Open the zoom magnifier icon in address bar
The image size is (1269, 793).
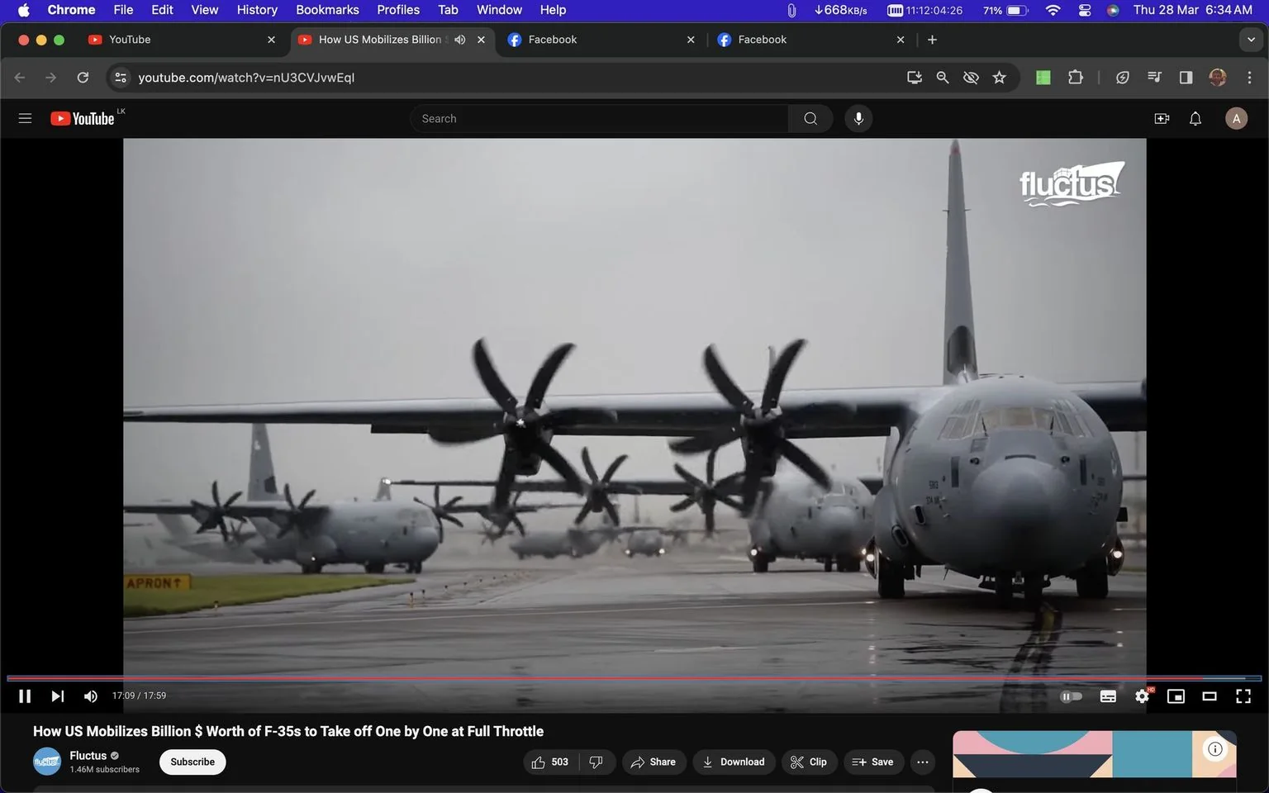(942, 78)
